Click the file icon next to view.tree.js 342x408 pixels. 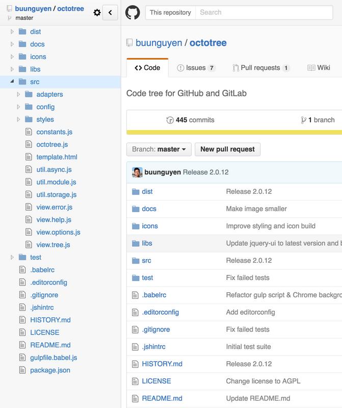pos(29,244)
